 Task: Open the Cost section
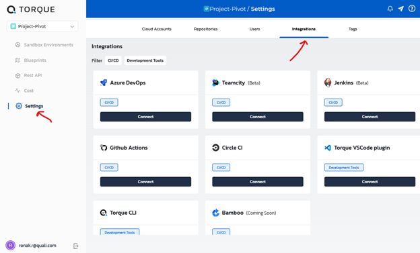pyautogui.click(x=29, y=91)
